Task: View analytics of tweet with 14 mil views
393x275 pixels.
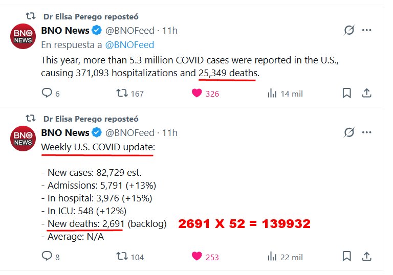Action: (272, 93)
